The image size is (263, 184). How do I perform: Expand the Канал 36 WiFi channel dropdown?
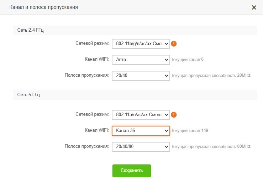pos(141,131)
